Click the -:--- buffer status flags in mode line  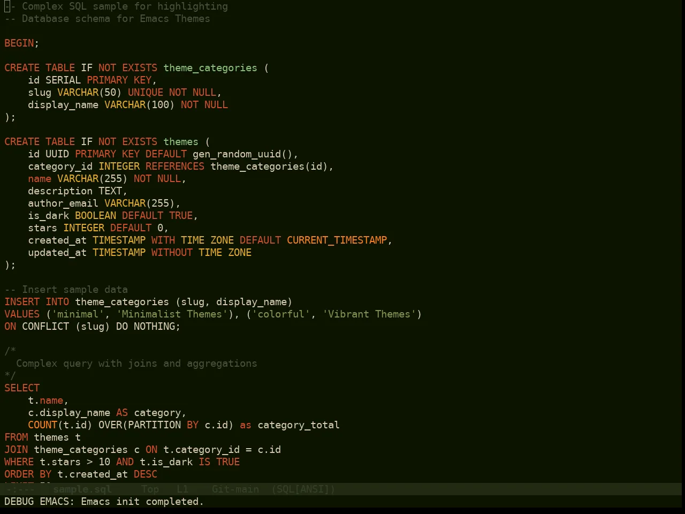[x=19, y=489]
